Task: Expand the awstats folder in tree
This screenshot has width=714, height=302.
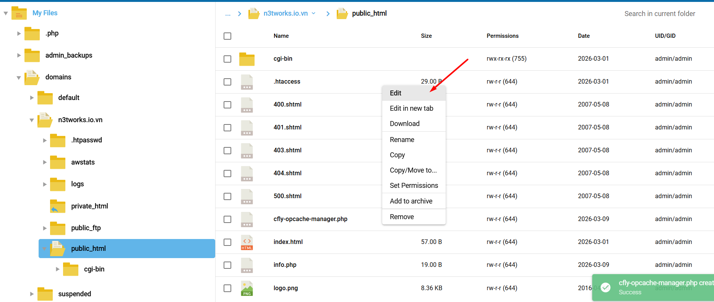Action: (x=45, y=162)
